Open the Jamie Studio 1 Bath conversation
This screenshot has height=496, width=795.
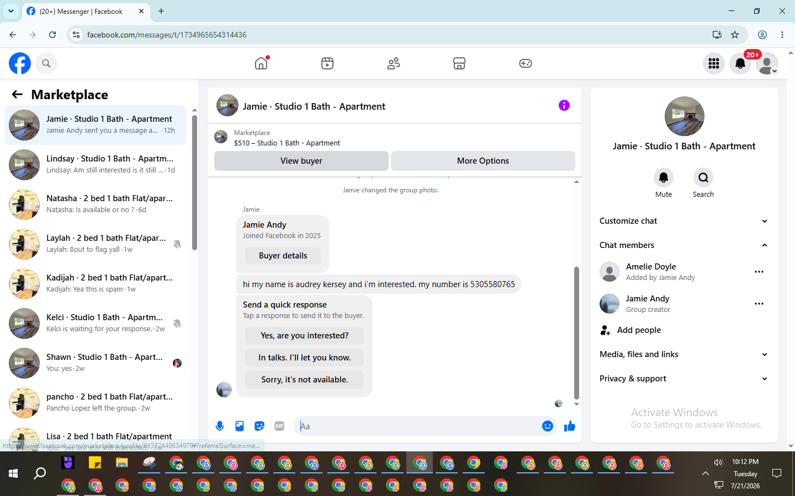tap(95, 125)
